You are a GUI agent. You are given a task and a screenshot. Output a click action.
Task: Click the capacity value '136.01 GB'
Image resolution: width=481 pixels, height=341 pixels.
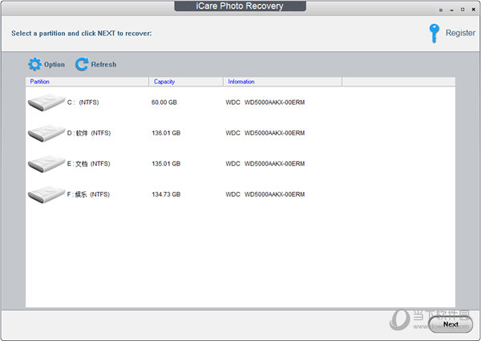coord(166,133)
